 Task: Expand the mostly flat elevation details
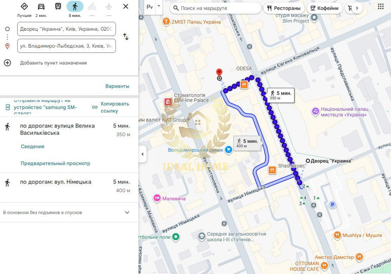[127, 213]
